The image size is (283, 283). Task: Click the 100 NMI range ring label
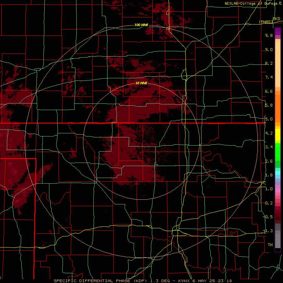click(141, 25)
